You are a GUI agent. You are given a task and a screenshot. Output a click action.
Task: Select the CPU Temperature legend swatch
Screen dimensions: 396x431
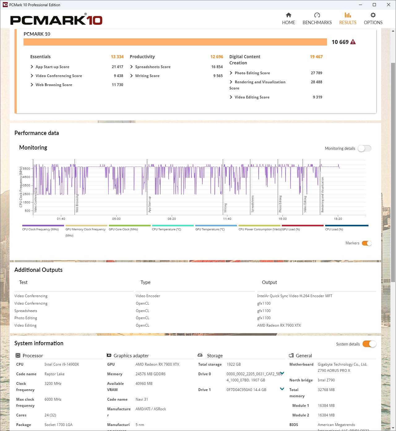click(x=173, y=225)
